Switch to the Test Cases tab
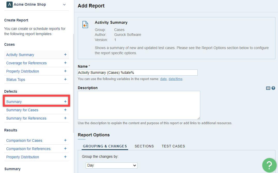Image resolution: width=278 pixels, height=173 pixels. (173, 146)
